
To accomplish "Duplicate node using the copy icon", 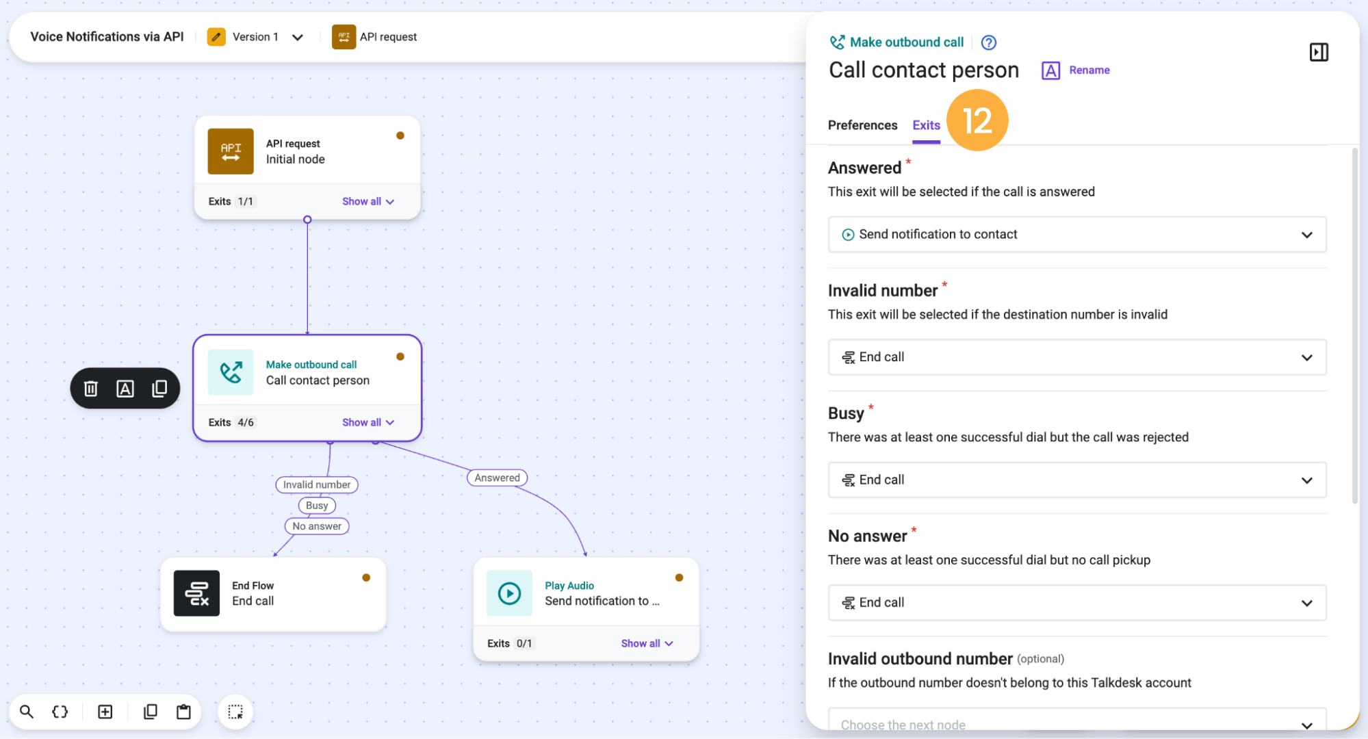I will point(159,389).
